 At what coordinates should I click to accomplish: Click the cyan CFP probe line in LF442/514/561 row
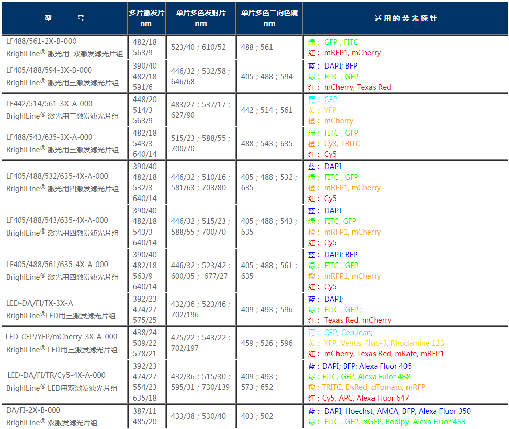click(322, 100)
